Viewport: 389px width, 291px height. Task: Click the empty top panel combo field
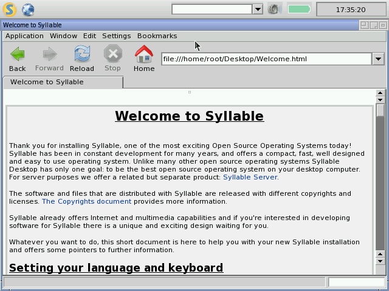[x=212, y=10]
